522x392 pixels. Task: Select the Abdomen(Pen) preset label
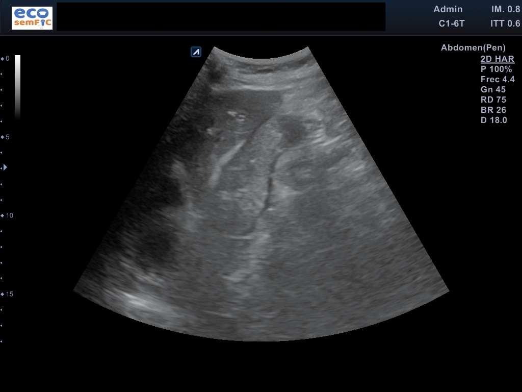tap(473, 48)
